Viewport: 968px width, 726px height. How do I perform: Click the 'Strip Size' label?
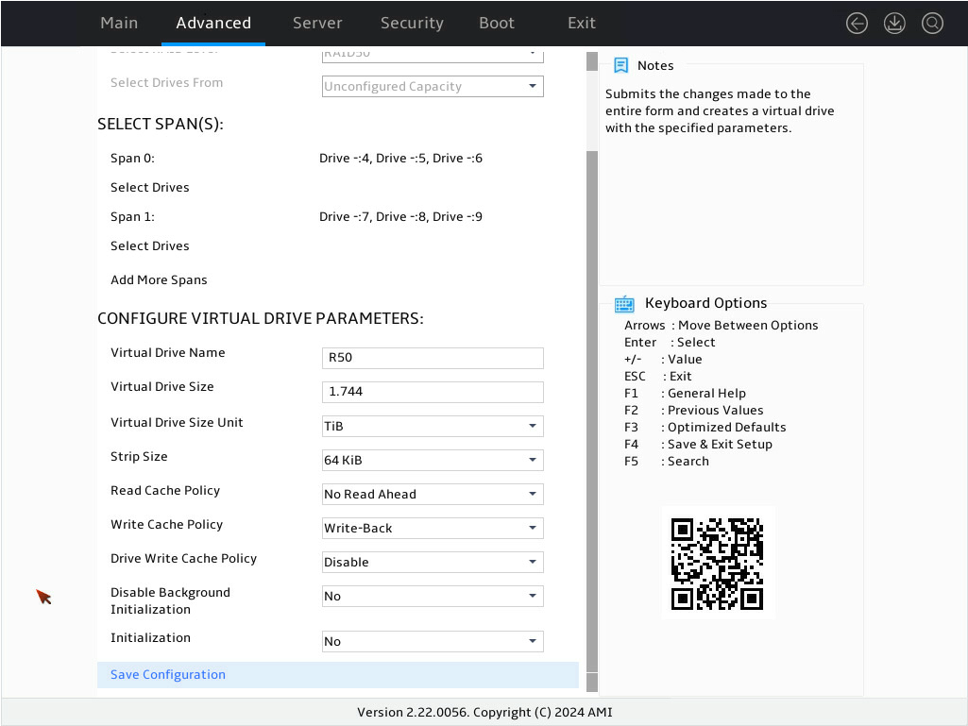click(x=139, y=457)
